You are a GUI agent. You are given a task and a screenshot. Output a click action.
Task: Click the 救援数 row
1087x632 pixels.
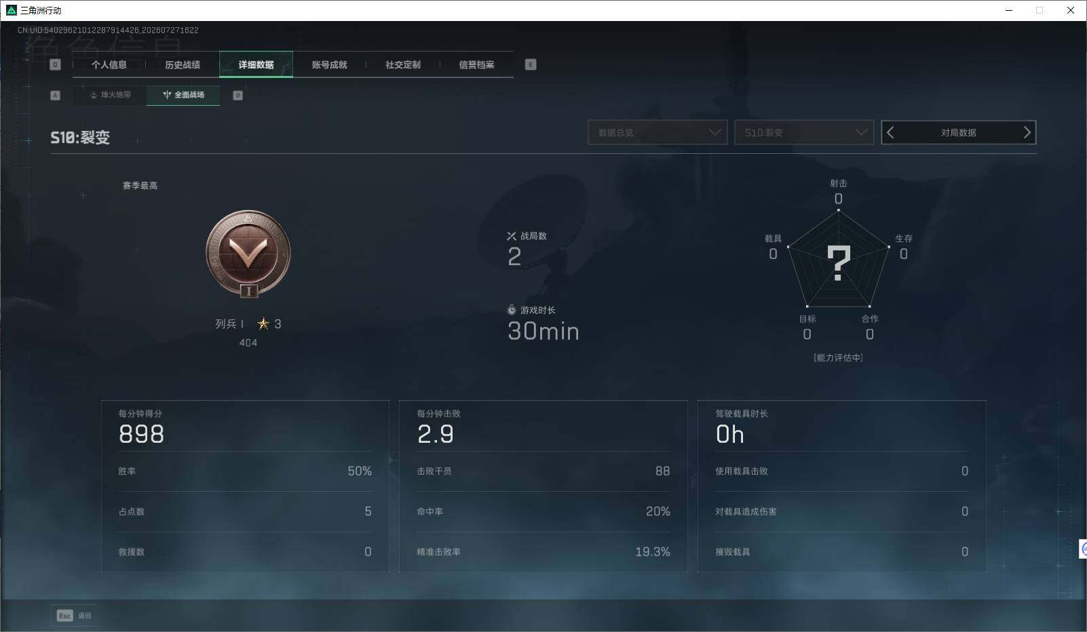click(x=245, y=552)
